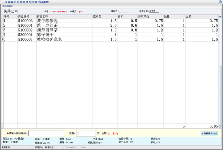Screen dimensions: 223x150
Task: Select the 熊仔饼干 row
Action: click(x=46, y=34)
